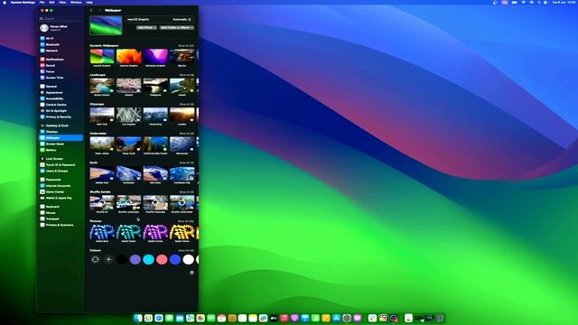Choose the Monterey Graphic wallpaper thumbnail

pyautogui.click(x=155, y=56)
